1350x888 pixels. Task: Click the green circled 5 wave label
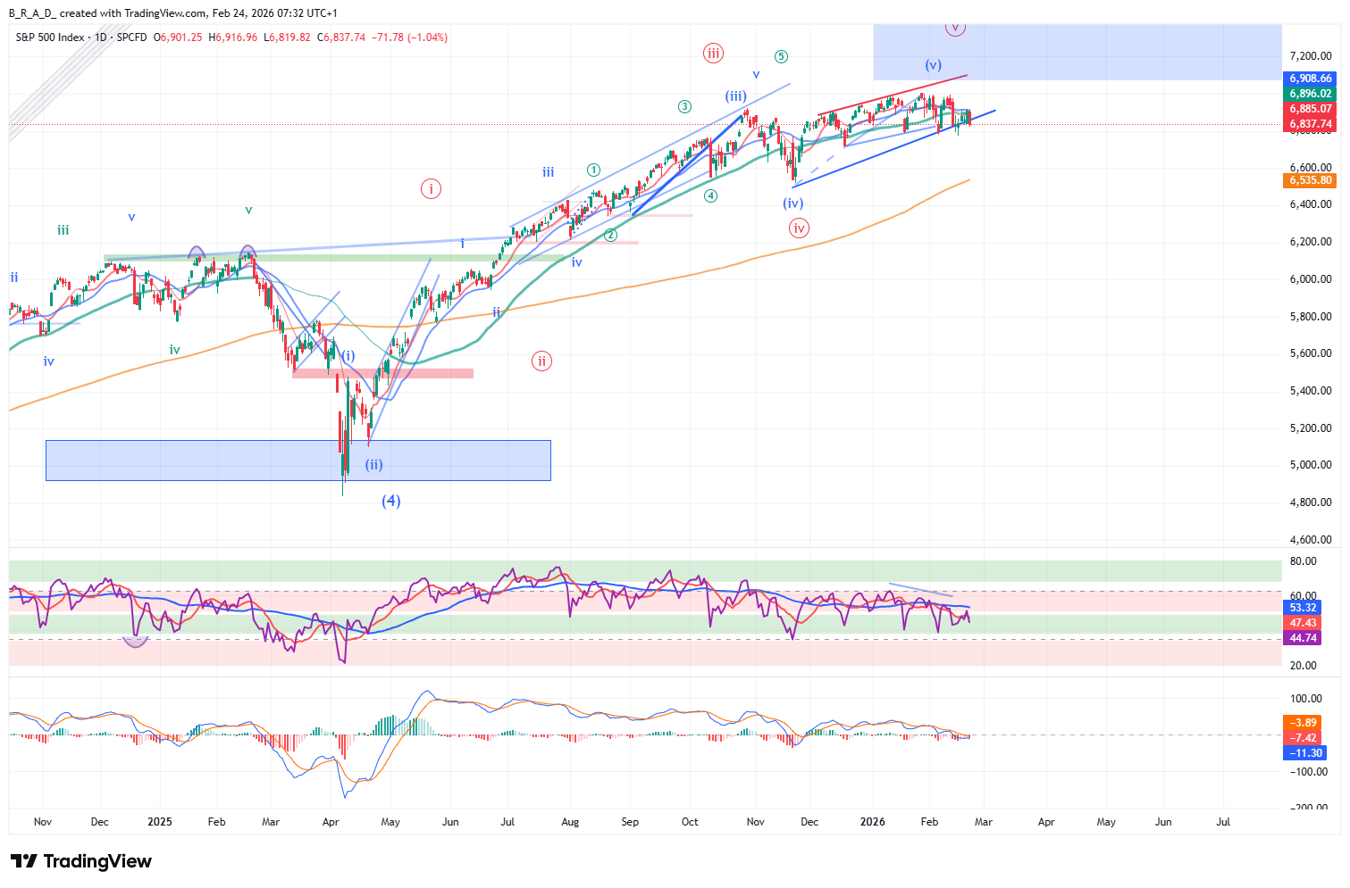tap(781, 56)
